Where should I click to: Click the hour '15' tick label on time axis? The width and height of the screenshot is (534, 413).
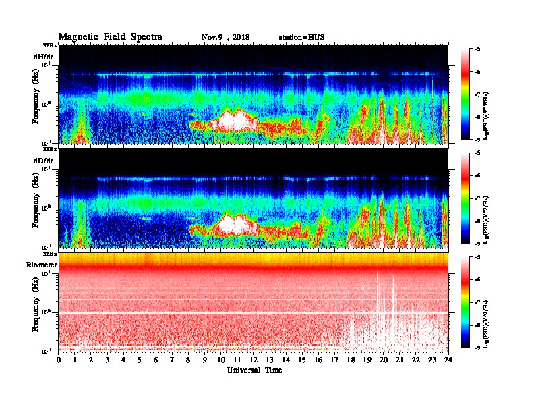click(302, 360)
